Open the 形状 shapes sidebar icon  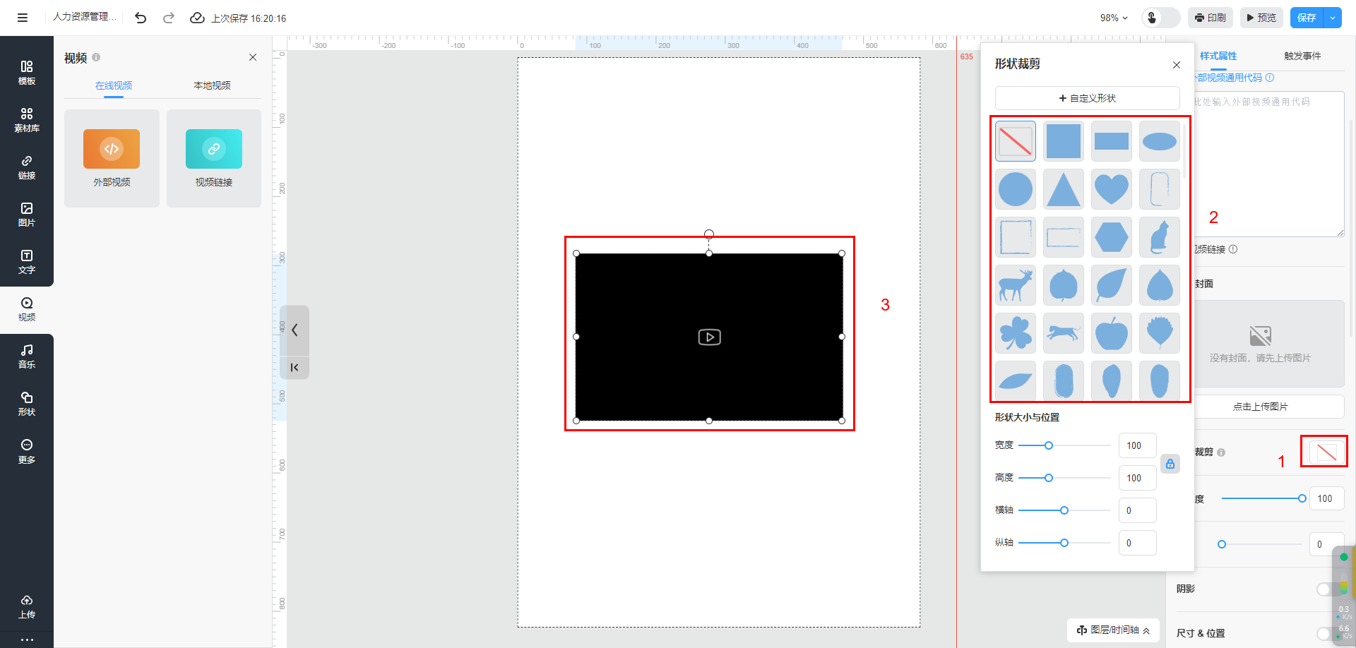click(x=27, y=403)
